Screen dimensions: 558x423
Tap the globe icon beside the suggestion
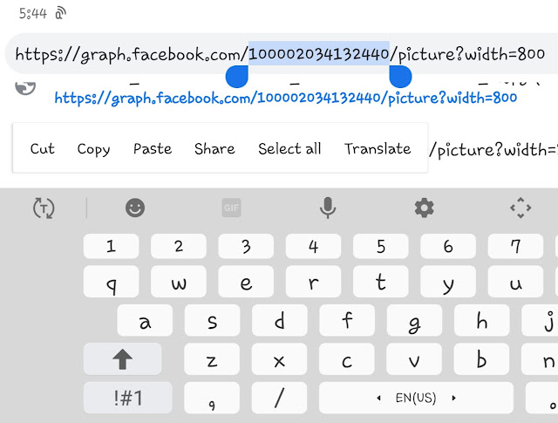tap(25, 87)
